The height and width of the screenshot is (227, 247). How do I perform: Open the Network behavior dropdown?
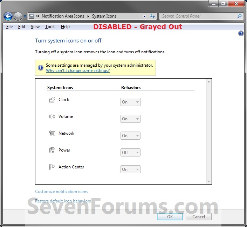coord(130,136)
